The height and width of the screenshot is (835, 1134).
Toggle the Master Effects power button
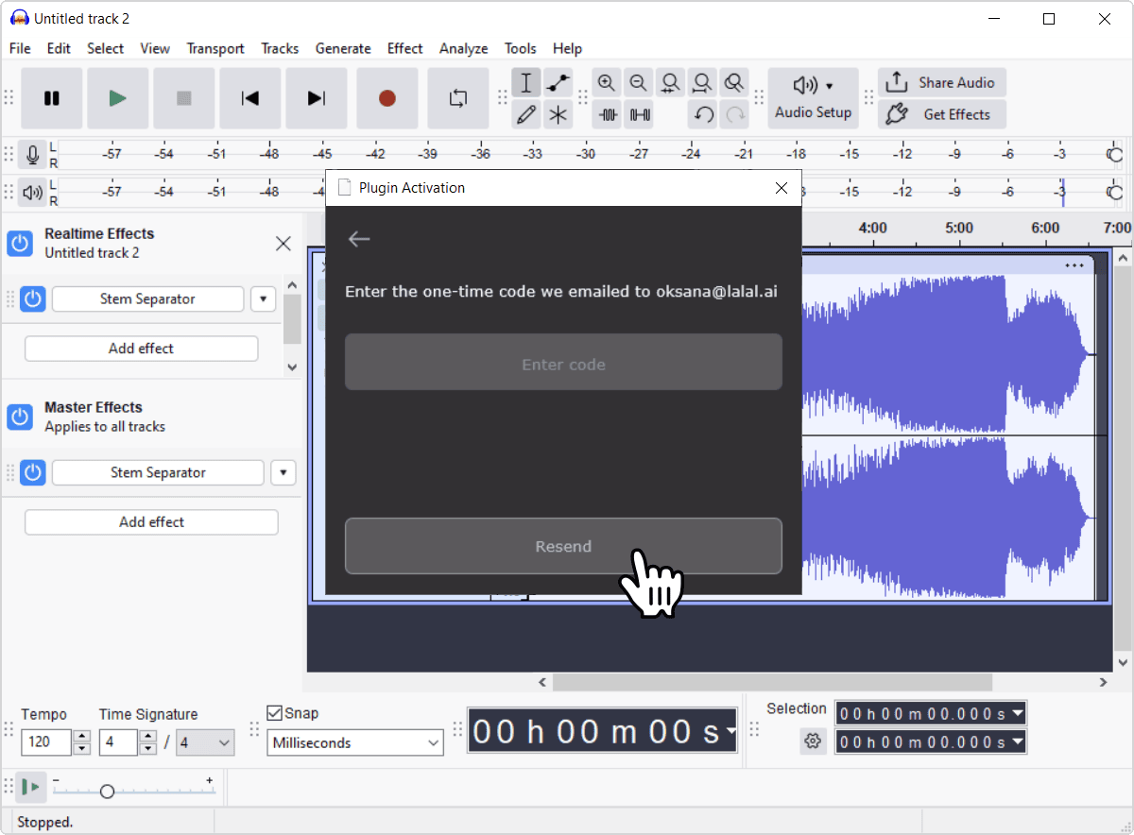pos(20,417)
